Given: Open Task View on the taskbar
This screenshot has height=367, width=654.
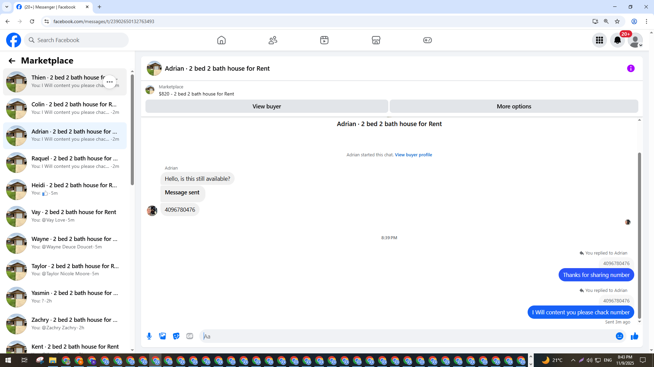Looking at the screenshot, I should (24, 360).
